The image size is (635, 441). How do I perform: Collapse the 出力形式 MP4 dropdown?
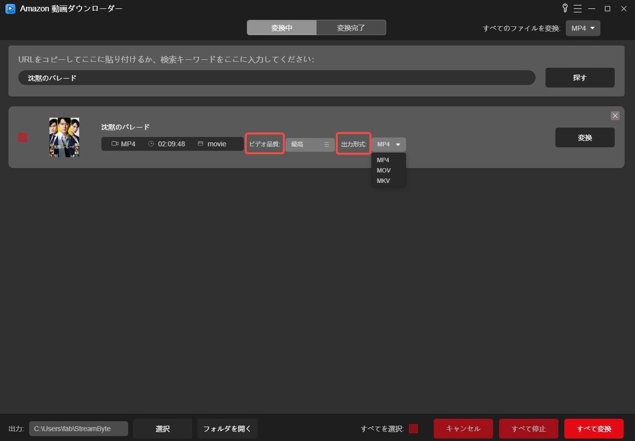click(x=389, y=144)
